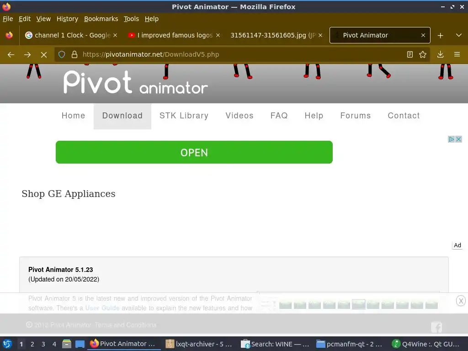Visit the Forums page
468x351 pixels.
pyautogui.click(x=356, y=116)
